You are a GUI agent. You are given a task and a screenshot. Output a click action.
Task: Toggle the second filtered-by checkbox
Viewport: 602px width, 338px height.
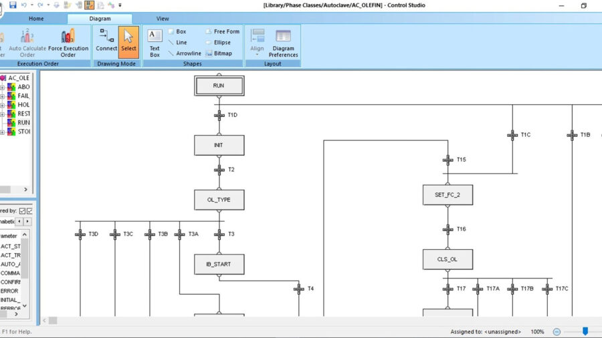[x=29, y=211]
